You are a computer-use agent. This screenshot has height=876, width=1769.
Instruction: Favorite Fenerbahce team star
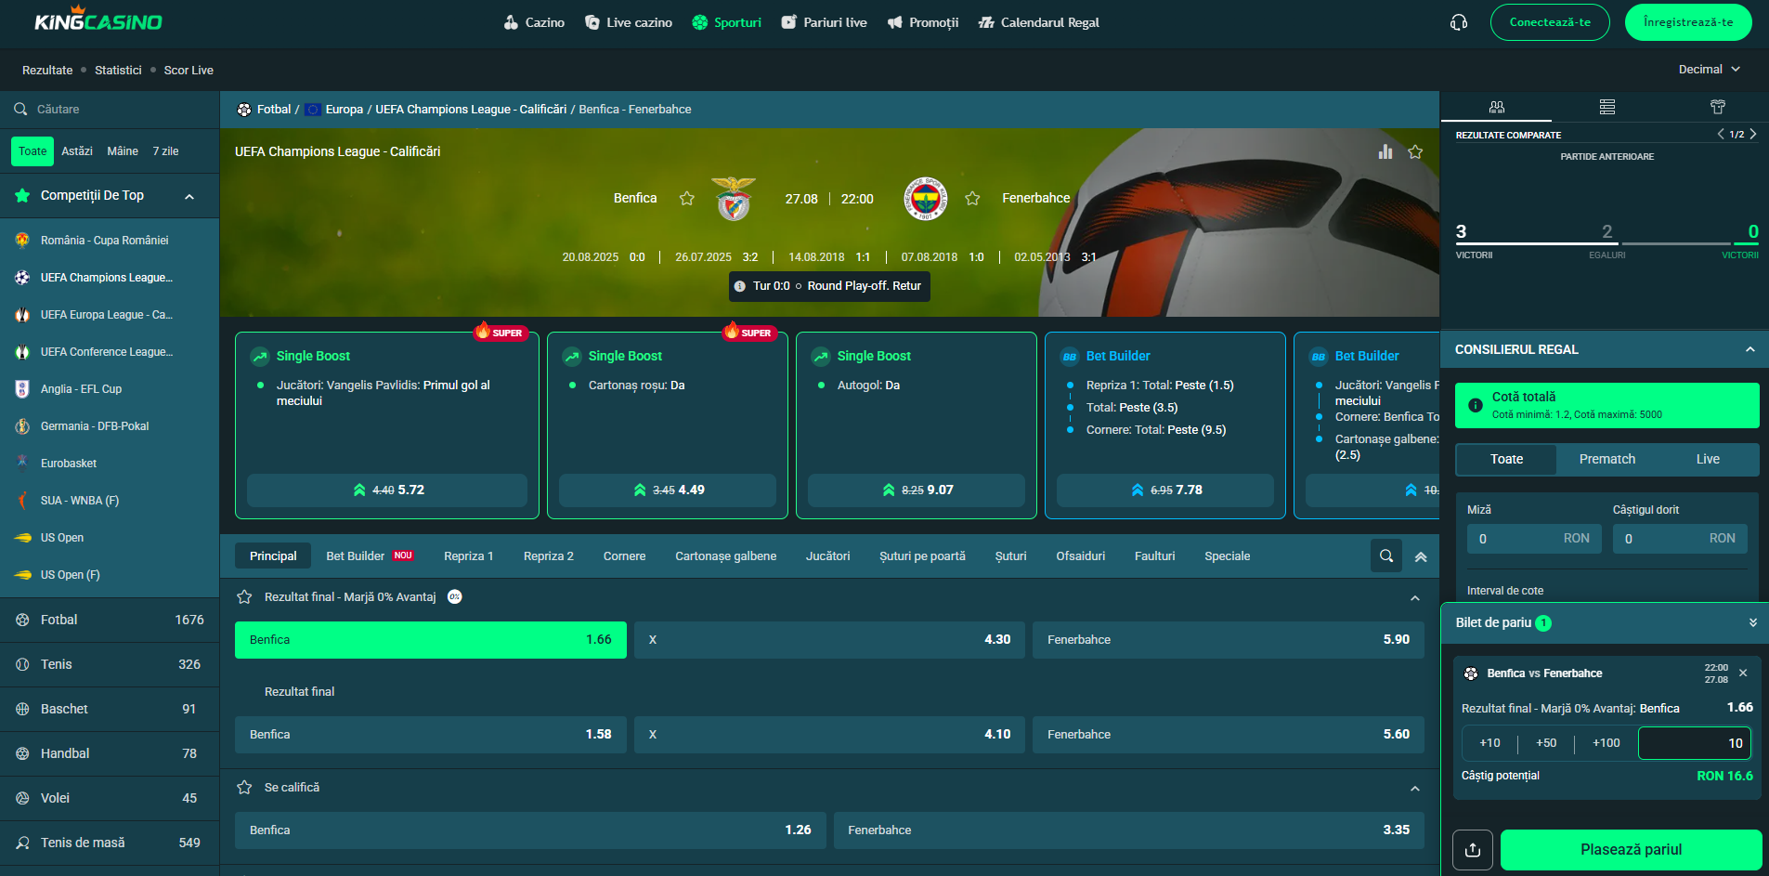pyautogui.click(x=972, y=198)
